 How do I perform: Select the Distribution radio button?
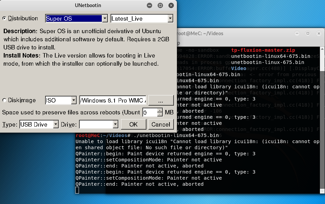pos(4,18)
